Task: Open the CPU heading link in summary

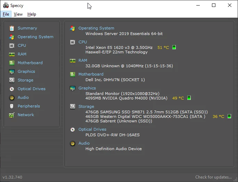Action: [x=83, y=42]
